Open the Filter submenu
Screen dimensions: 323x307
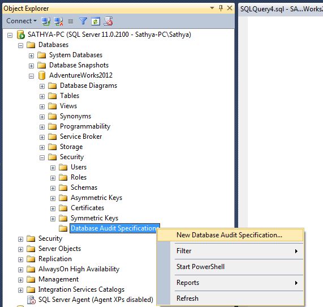[230, 251]
